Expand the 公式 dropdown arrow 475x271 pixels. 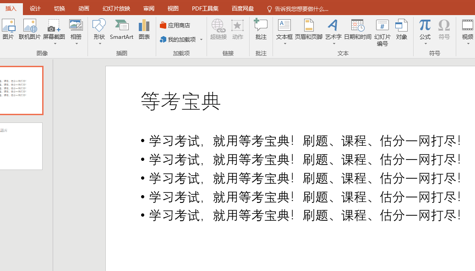pyautogui.click(x=426, y=43)
